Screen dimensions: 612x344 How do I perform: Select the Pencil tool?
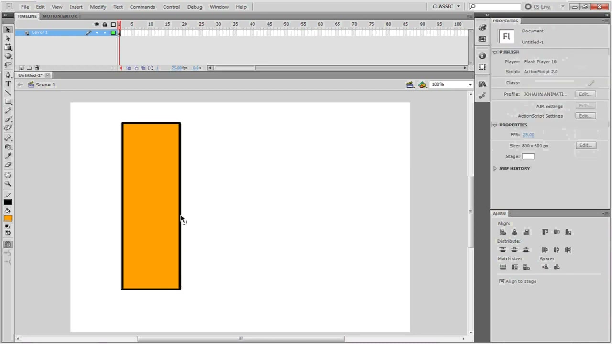(x=8, y=110)
